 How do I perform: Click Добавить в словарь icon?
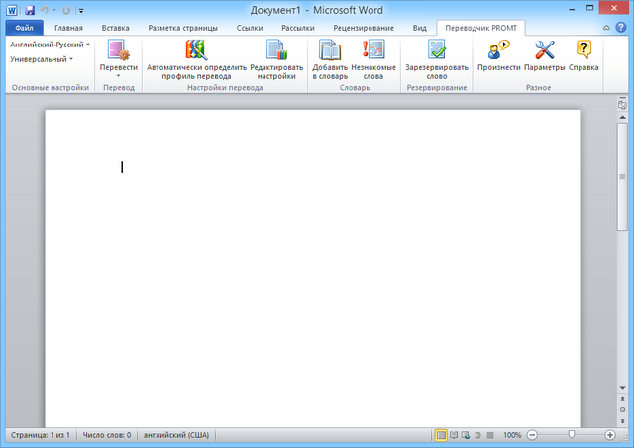pos(330,51)
